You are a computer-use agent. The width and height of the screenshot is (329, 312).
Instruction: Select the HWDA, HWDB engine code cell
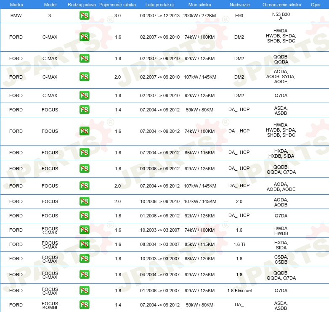coord(281,231)
